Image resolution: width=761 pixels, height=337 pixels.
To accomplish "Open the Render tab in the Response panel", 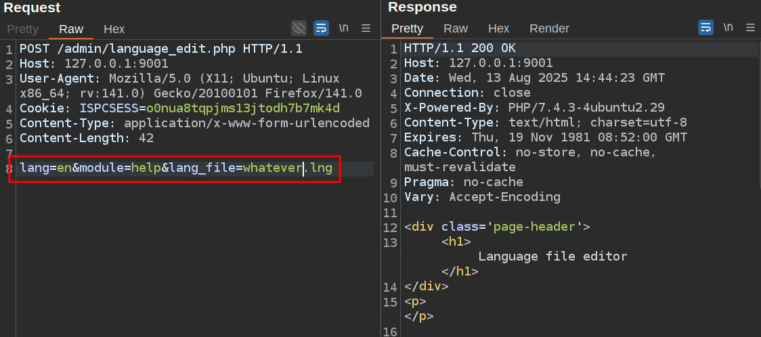I will pos(549,28).
